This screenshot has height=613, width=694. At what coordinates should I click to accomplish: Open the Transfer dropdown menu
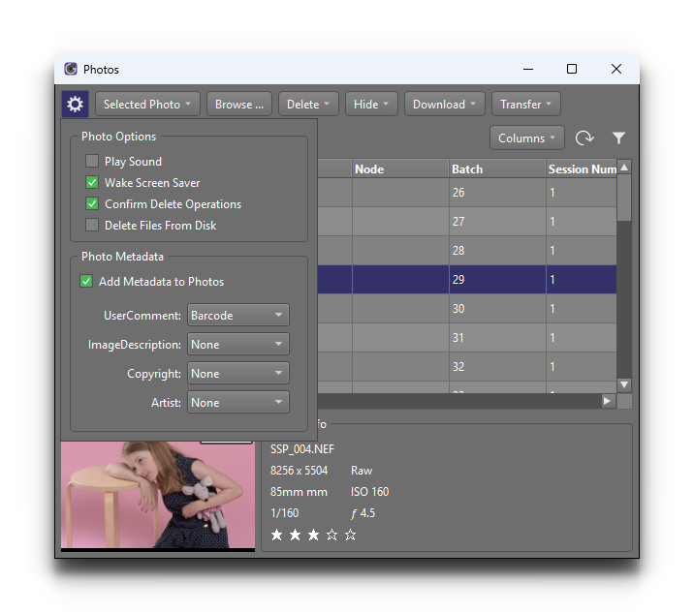pyautogui.click(x=525, y=105)
